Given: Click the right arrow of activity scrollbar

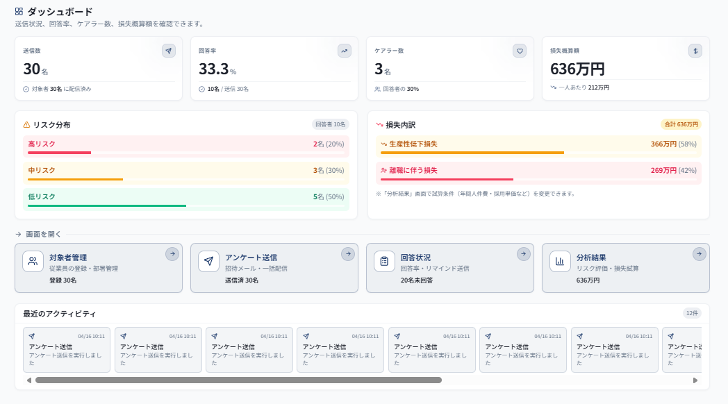Looking at the screenshot, I should point(695,380).
